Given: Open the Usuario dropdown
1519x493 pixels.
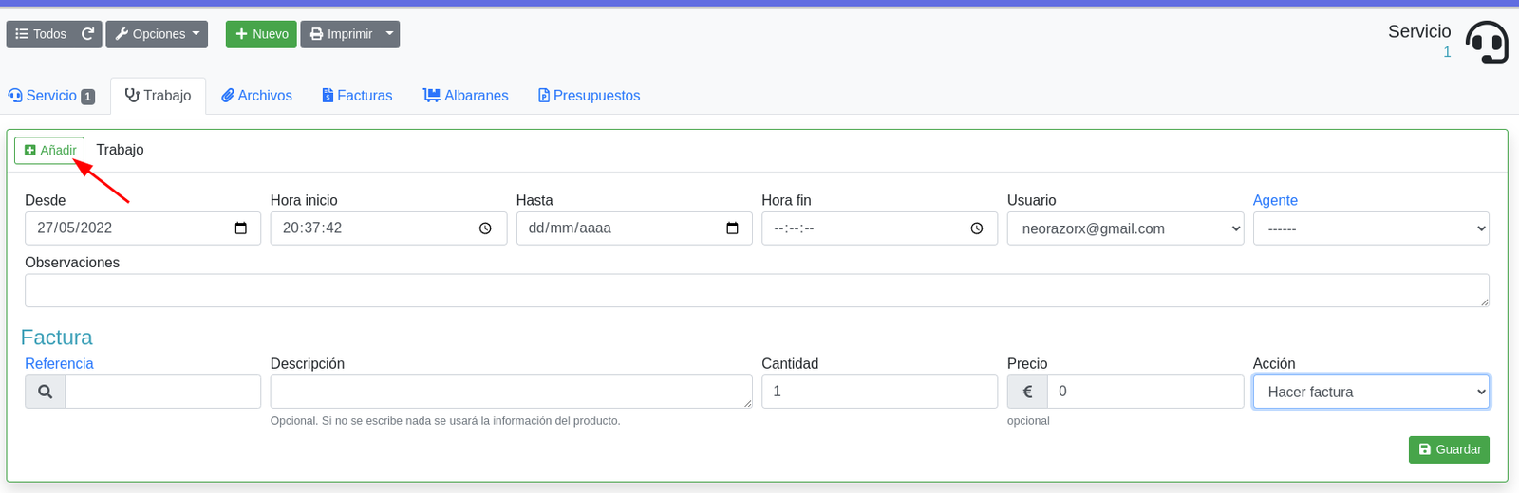Looking at the screenshot, I should click(x=1125, y=228).
